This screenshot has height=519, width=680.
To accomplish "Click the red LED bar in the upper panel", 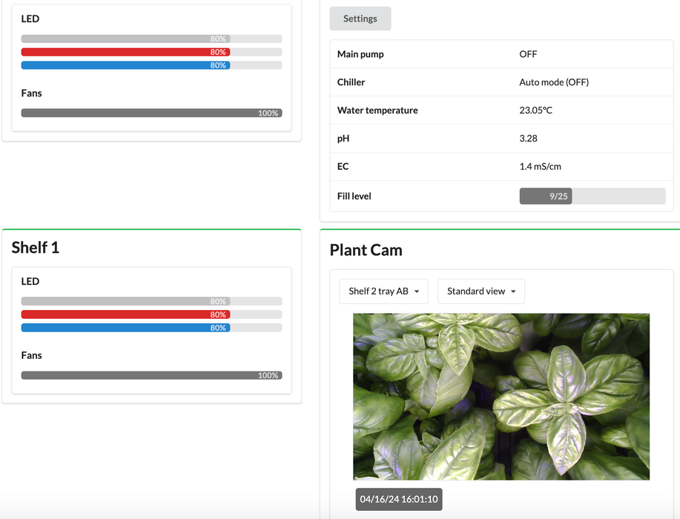I will [151, 52].
